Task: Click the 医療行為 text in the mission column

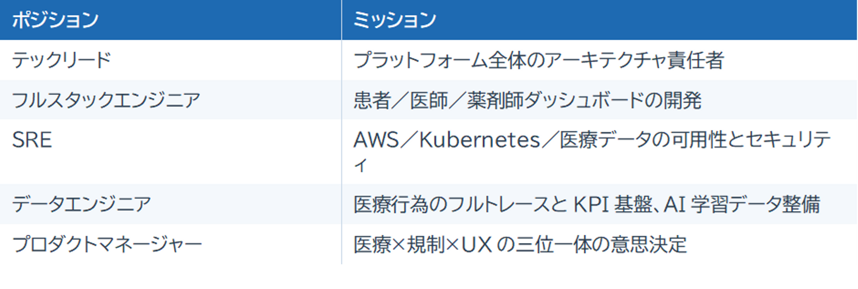Action: (391, 205)
